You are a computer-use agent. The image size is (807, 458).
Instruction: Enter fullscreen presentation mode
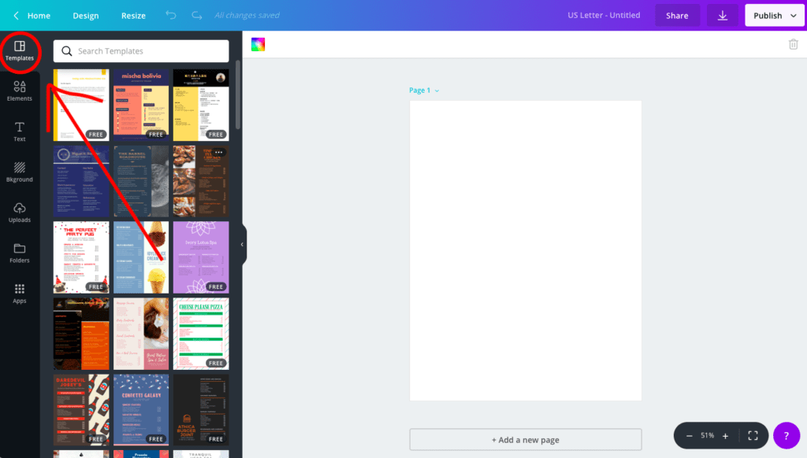753,436
